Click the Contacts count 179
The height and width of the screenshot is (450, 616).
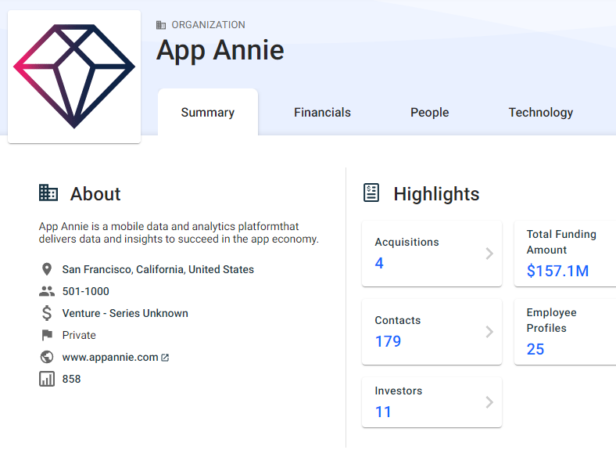click(x=389, y=341)
